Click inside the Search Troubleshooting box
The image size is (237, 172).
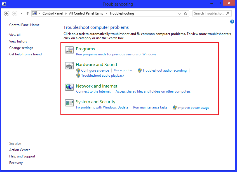[209, 13]
